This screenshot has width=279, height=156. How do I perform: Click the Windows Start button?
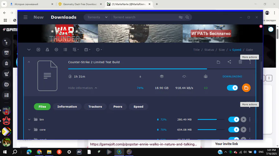(x=5, y=152)
